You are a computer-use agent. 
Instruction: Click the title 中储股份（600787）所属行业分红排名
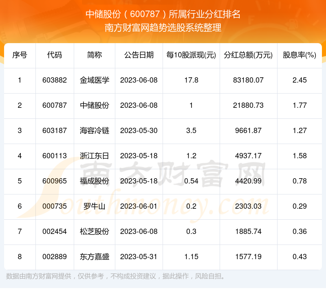[x=163, y=15]
